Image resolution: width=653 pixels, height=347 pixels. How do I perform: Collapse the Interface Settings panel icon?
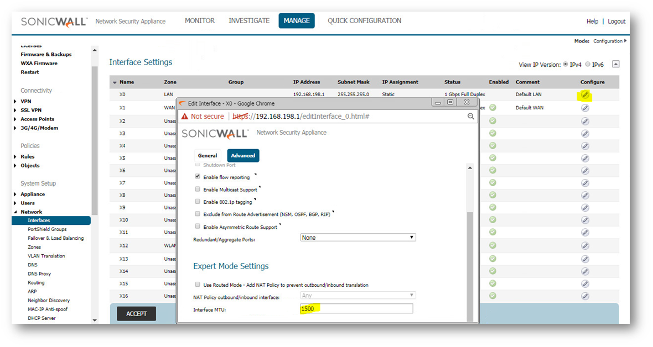(x=616, y=64)
